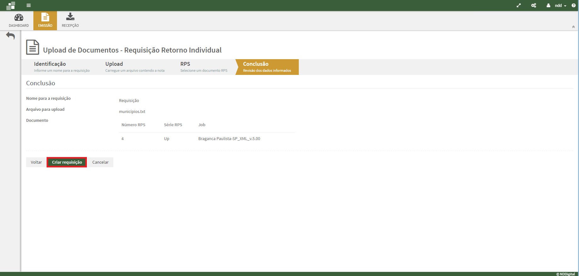Click the Número RPS column header
Image resolution: width=579 pixels, height=276 pixels.
click(x=133, y=125)
